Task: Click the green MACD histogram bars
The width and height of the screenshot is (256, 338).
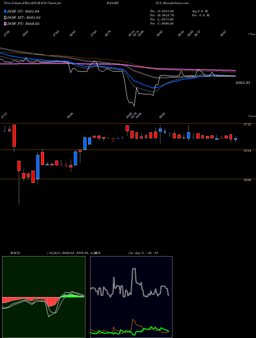Action: click(x=71, y=296)
